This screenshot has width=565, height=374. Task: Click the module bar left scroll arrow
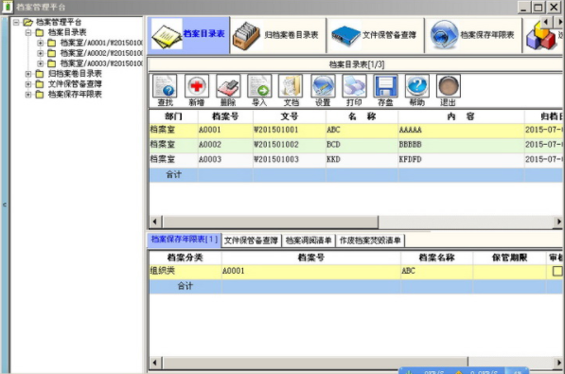click(x=545, y=22)
